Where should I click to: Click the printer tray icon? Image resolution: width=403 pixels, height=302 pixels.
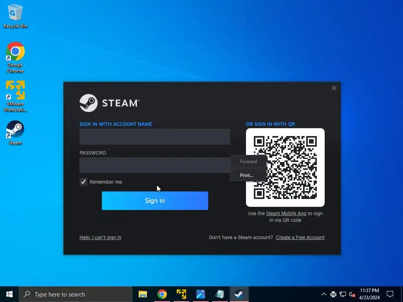[333, 294]
